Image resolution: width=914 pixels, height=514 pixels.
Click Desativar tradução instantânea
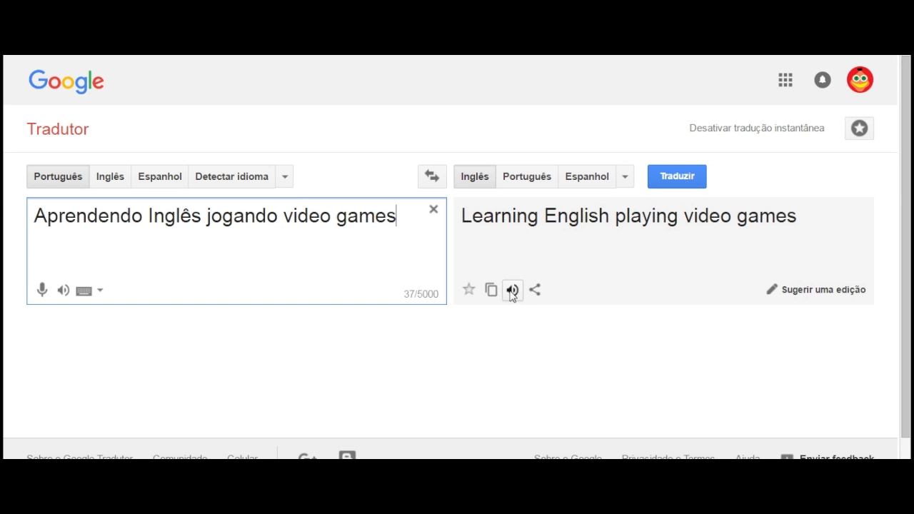757,128
